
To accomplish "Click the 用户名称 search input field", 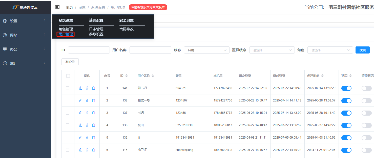I will pyautogui.click(x=150, y=50).
